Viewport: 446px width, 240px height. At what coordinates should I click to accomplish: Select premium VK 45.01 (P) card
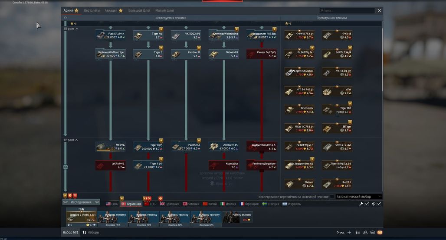(337, 73)
